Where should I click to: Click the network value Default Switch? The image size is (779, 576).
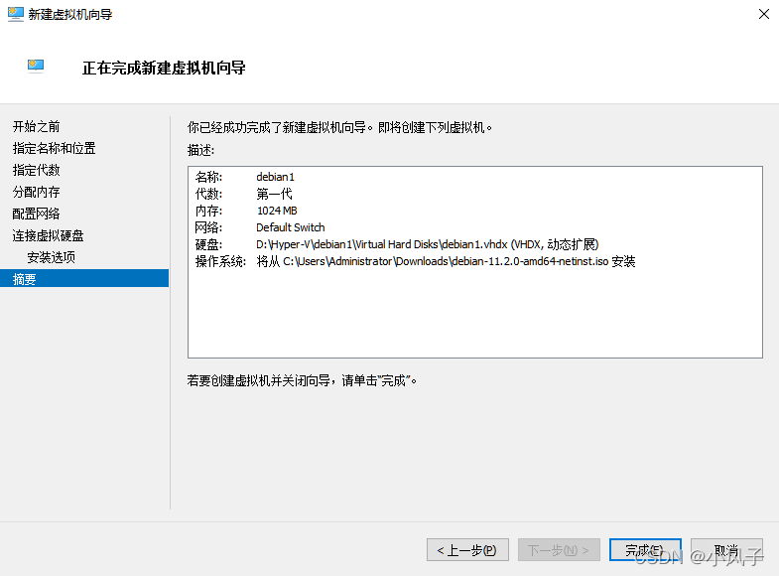click(x=290, y=227)
